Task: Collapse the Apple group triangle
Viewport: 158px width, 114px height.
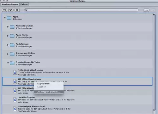Action: point(5,18)
